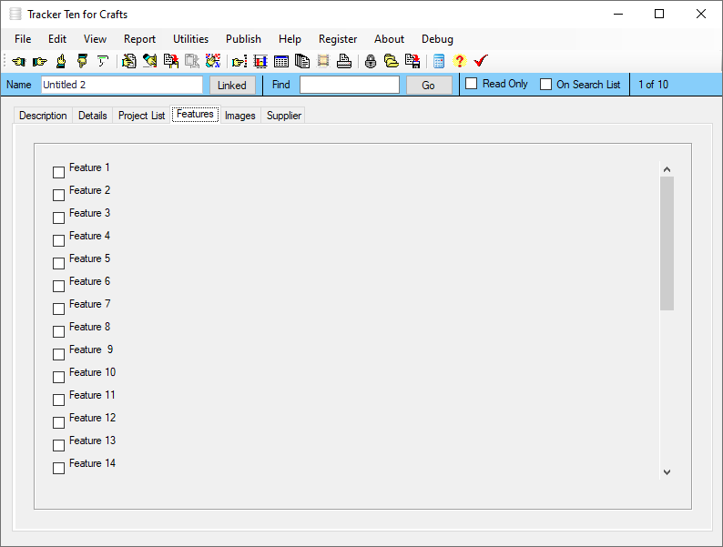Open the About menu
The height and width of the screenshot is (547, 723).
(389, 39)
